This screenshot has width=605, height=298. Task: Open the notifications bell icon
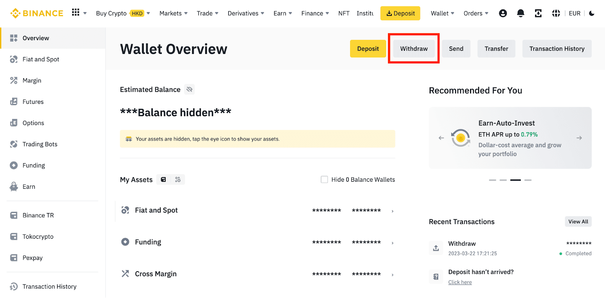tap(520, 13)
